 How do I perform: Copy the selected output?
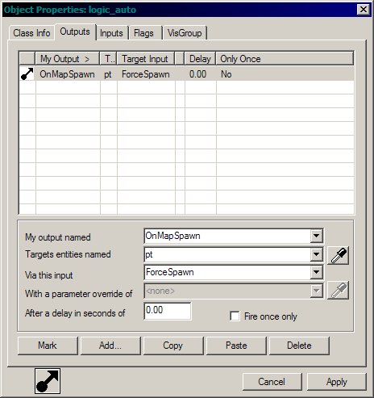(173, 346)
